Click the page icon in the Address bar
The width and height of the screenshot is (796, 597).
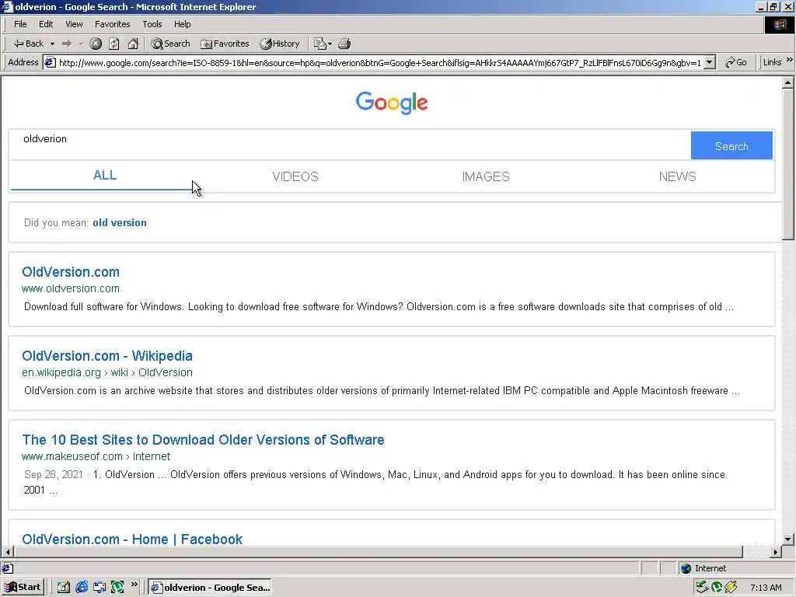50,62
